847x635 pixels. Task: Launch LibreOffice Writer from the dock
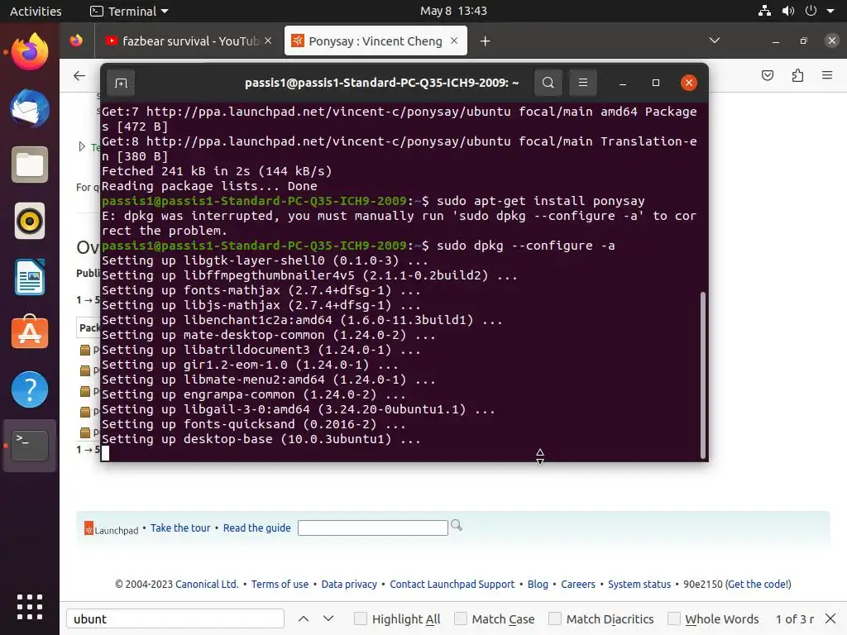coord(30,277)
